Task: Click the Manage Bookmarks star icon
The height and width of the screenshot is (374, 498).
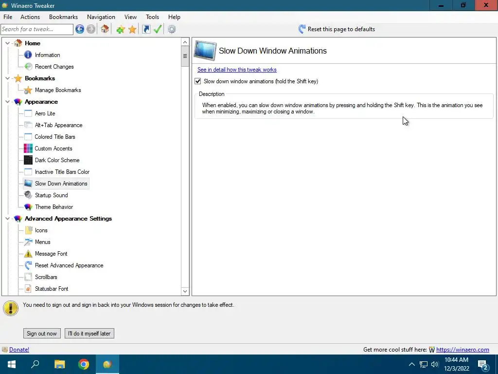Action: point(28,90)
